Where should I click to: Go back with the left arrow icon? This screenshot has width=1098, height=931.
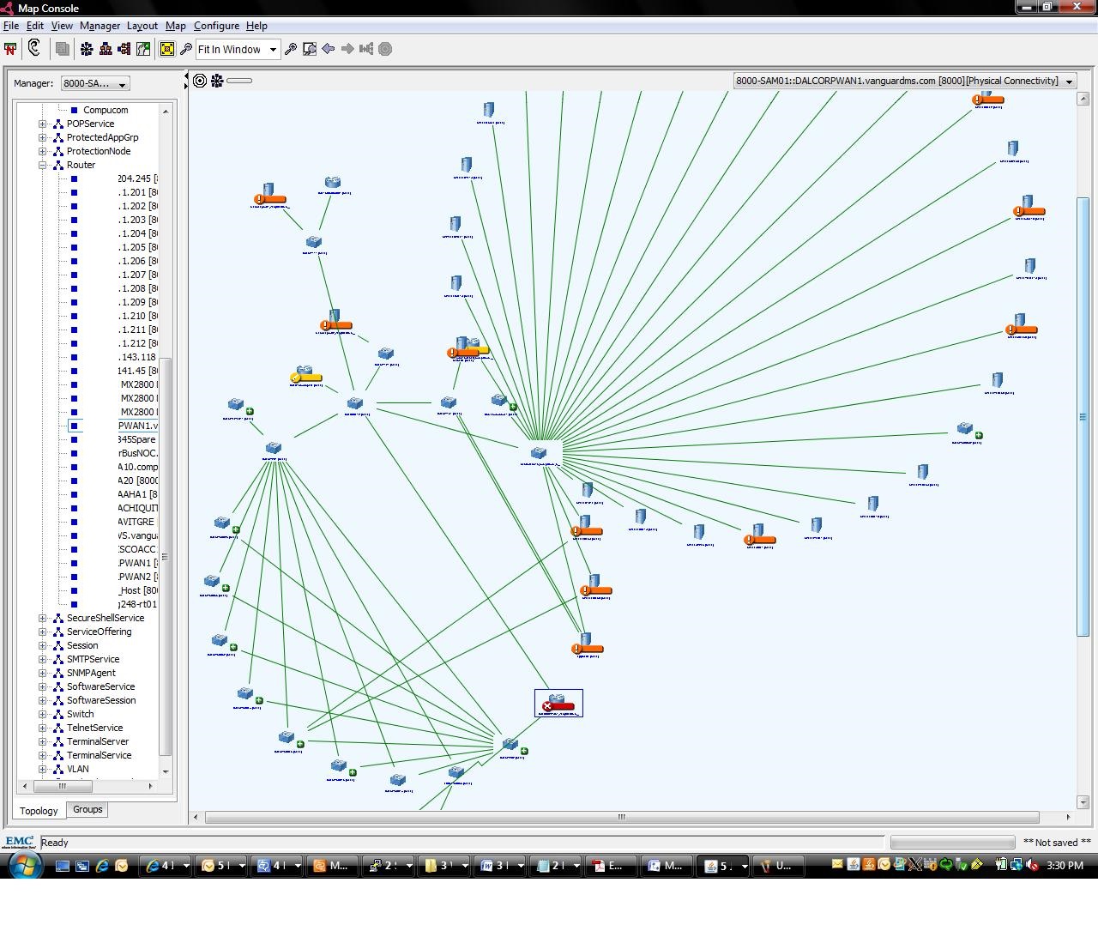pos(329,49)
